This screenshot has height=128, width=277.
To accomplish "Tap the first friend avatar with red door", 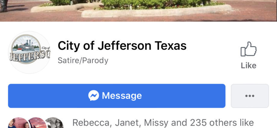I will 19,123.
